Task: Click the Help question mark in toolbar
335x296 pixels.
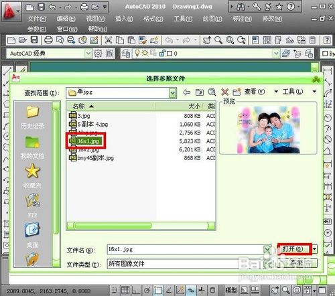Action: 327,40
